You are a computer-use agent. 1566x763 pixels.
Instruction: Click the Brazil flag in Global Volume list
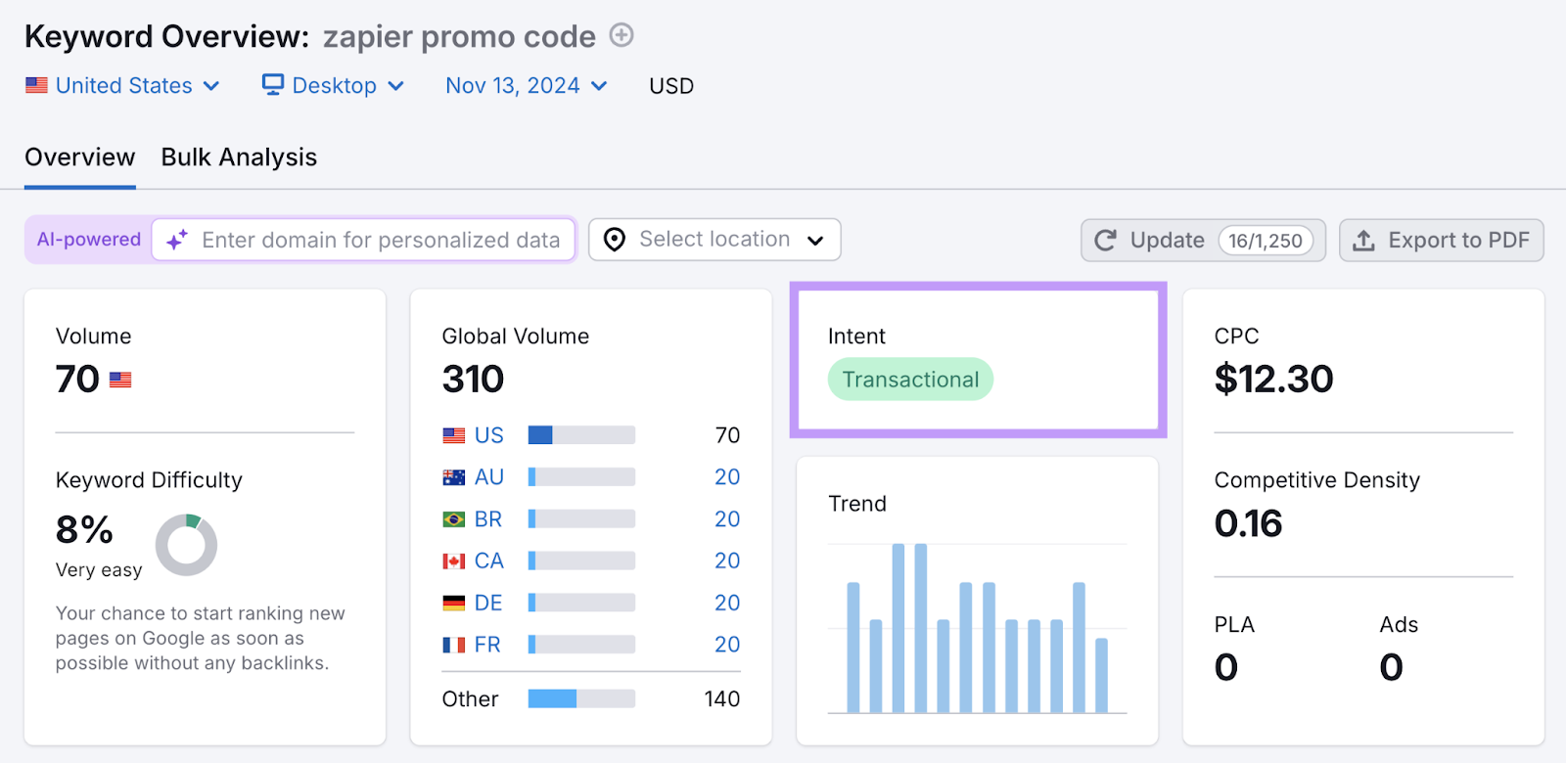[453, 518]
